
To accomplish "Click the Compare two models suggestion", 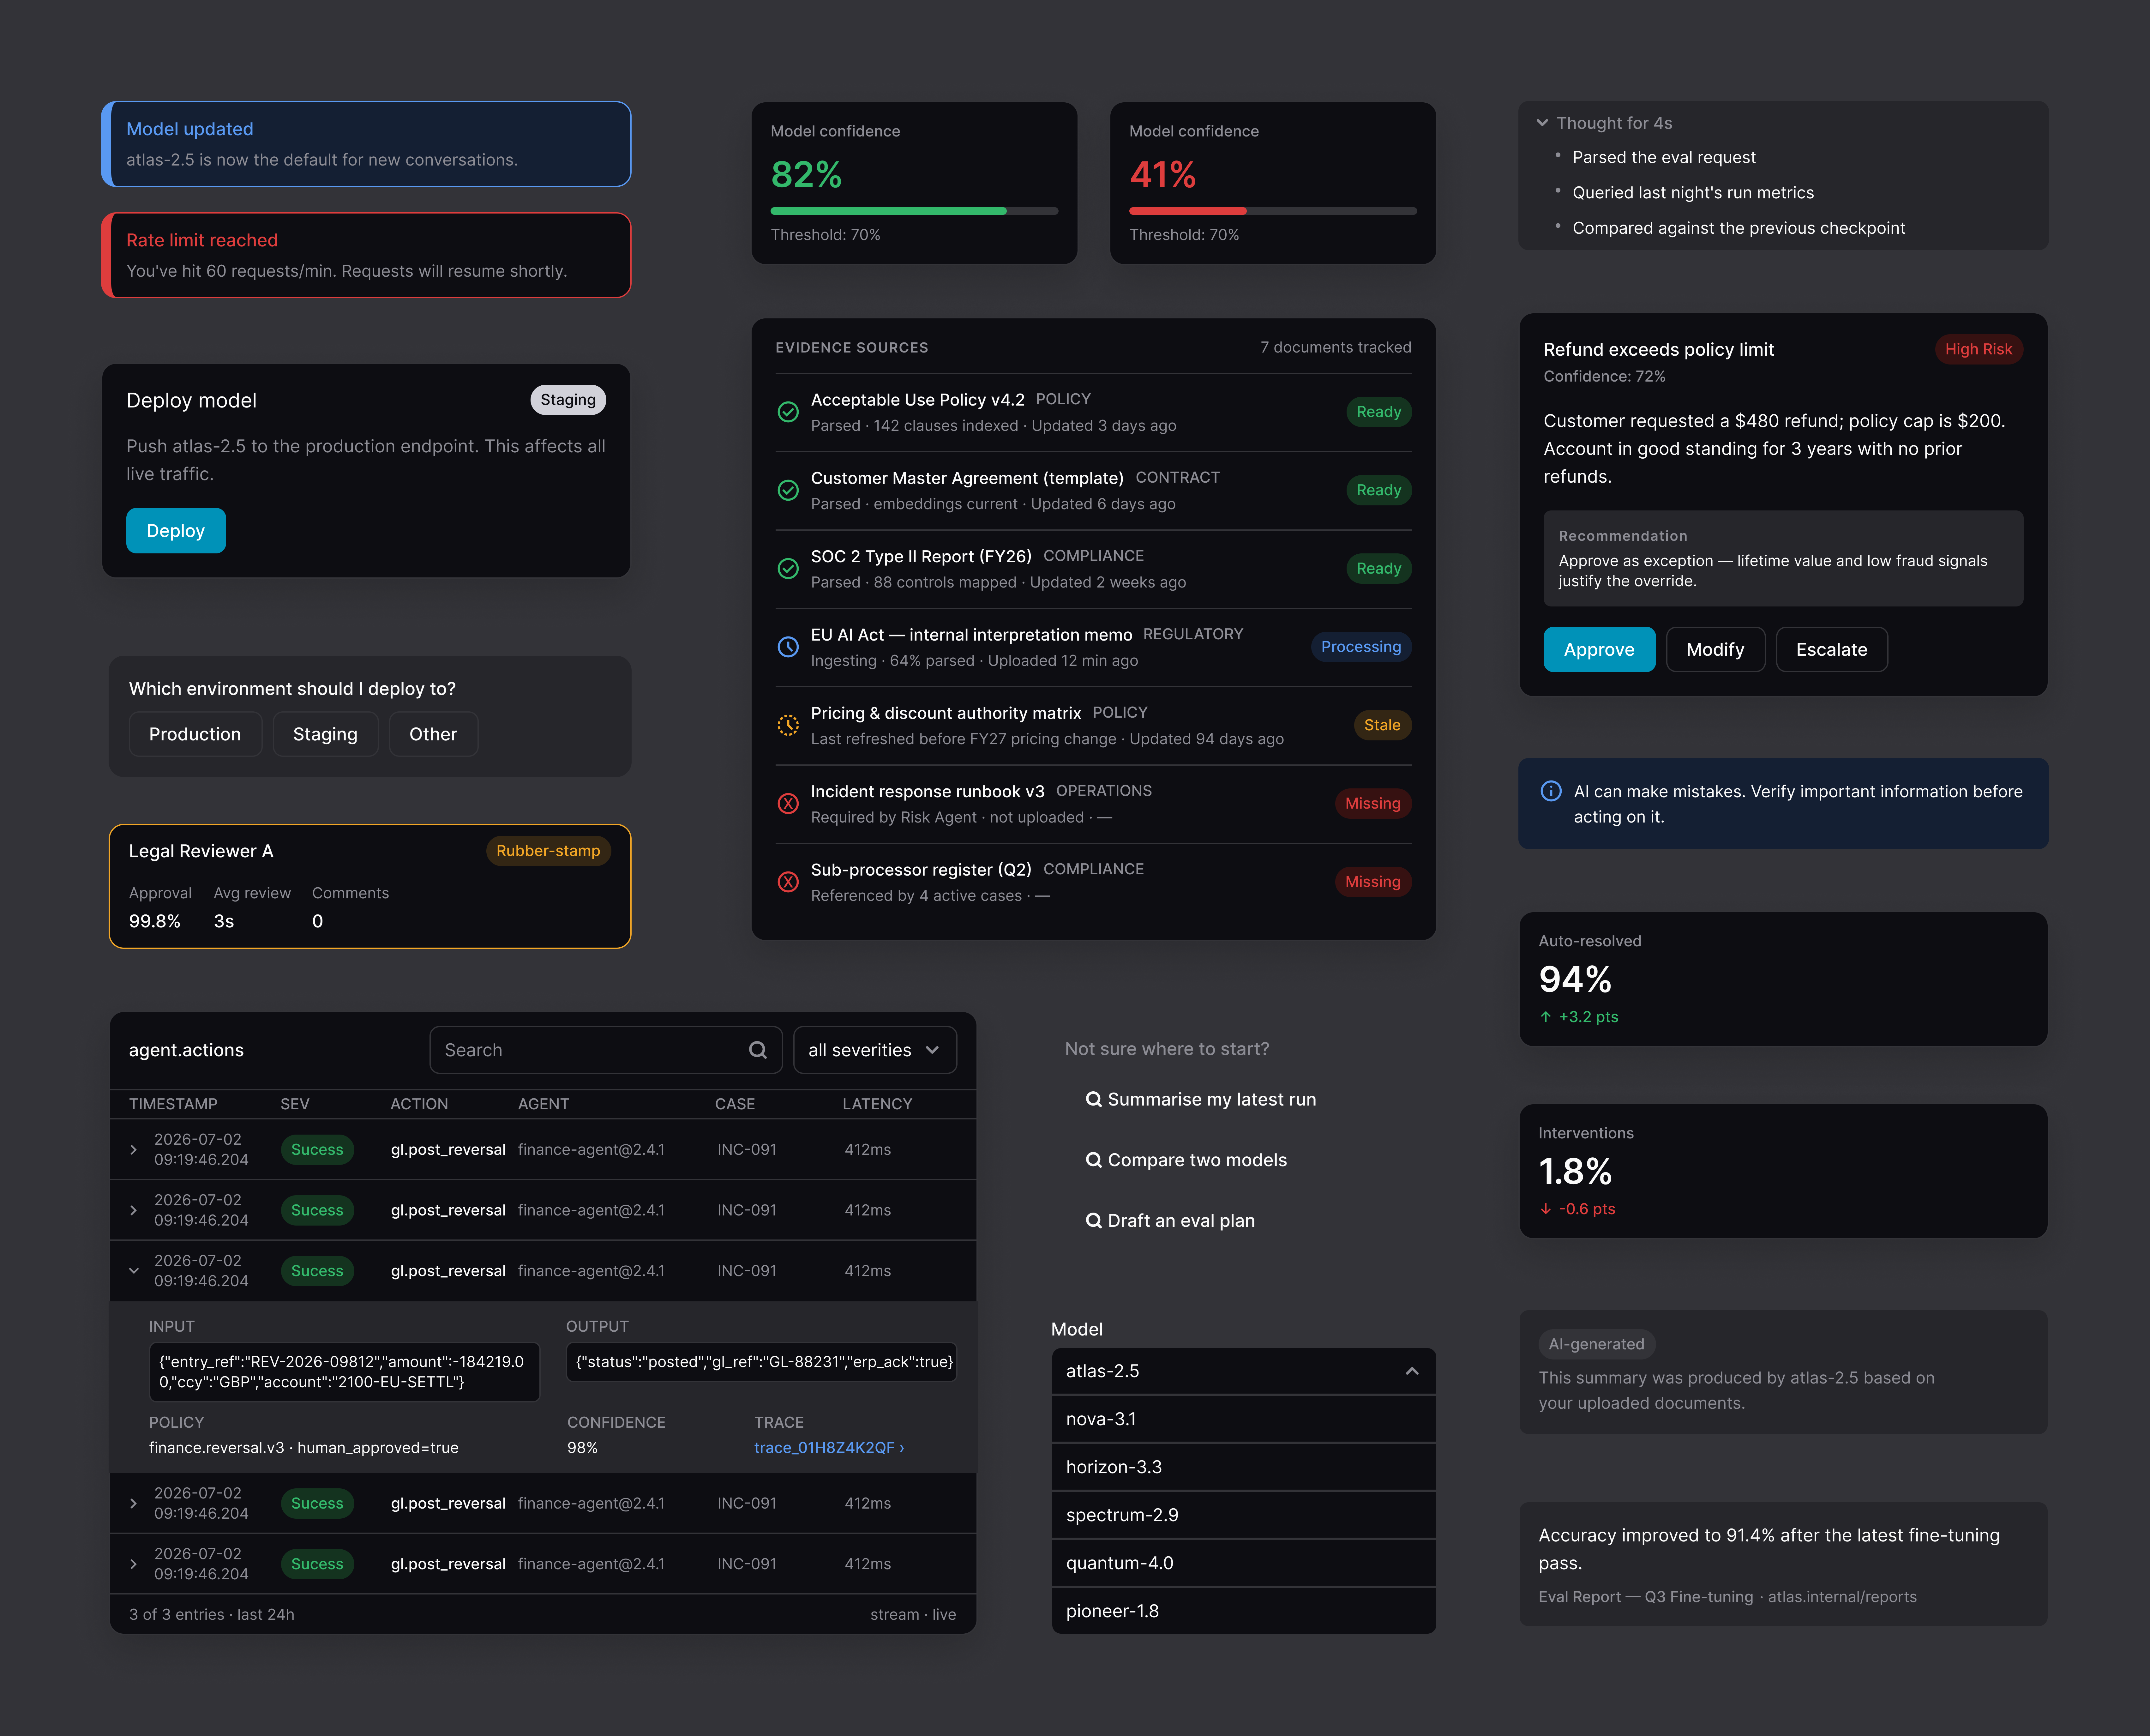I will (x=1186, y=1160).
